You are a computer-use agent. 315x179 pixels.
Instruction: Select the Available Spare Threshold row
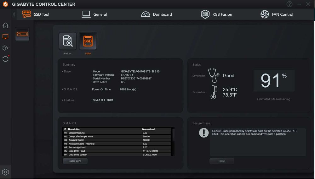(x=117, y=144)
